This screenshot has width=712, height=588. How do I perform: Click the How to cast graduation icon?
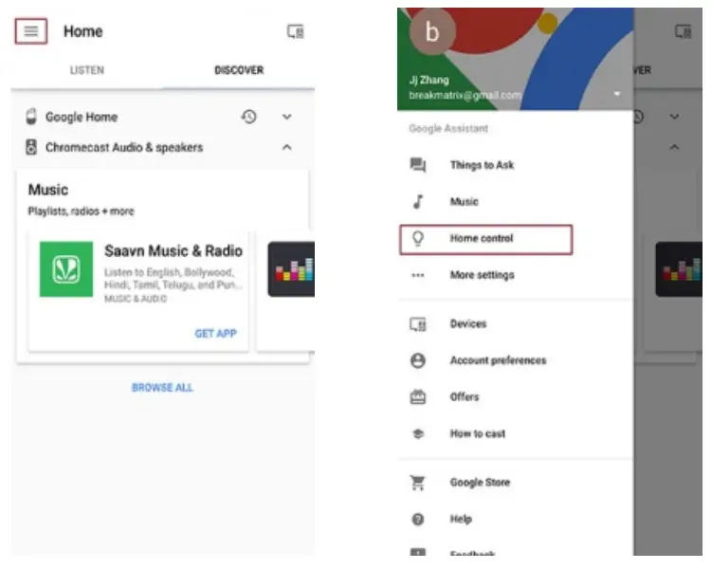pos(418,433)
